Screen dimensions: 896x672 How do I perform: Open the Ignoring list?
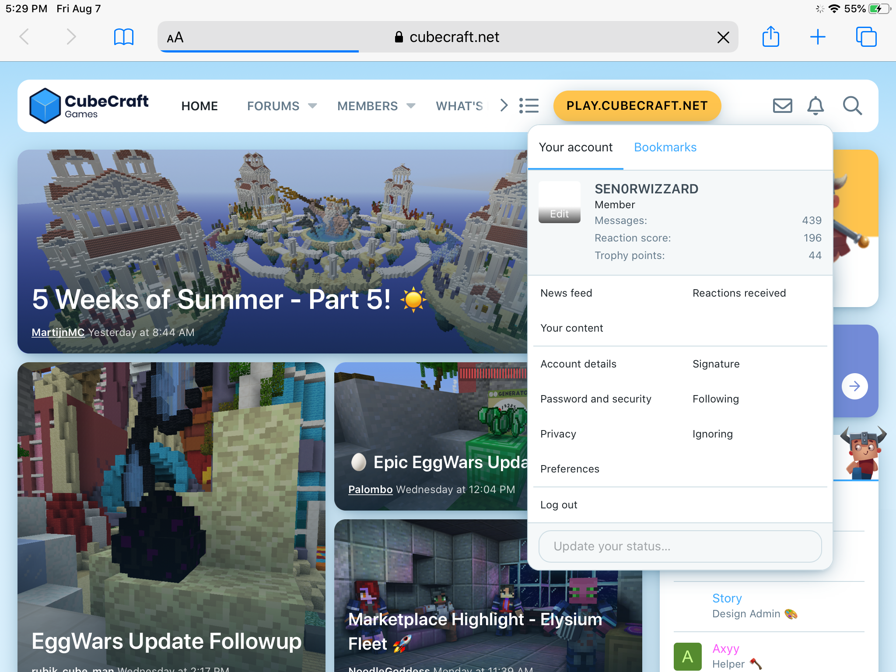[x=713, y=434]
